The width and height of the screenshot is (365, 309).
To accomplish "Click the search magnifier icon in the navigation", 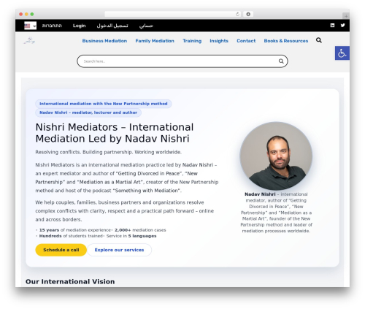I will (319, 40).
